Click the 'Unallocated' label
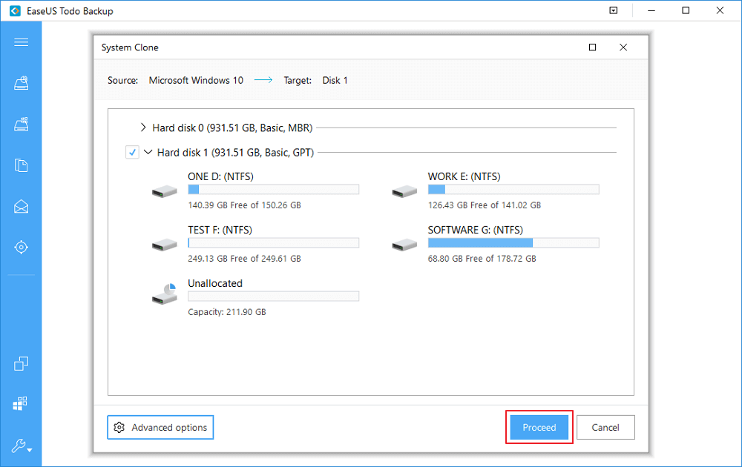Image resolution: width=742 pixels, height=467 pixels. [x=215, y=284]
